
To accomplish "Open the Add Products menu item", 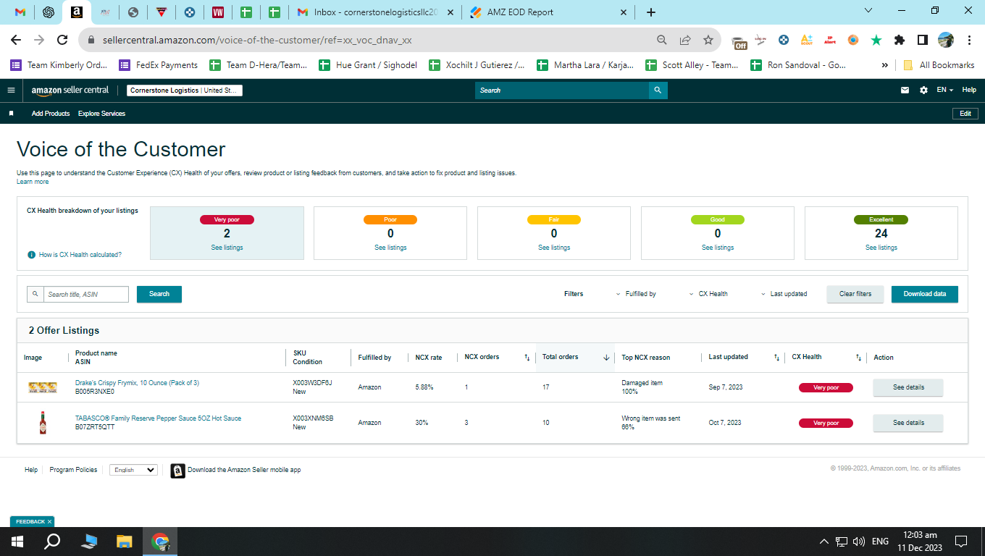I will (51, 114).
